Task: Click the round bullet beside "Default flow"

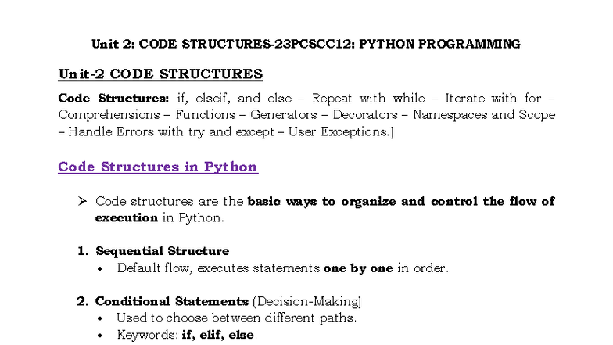Action: 99,268
